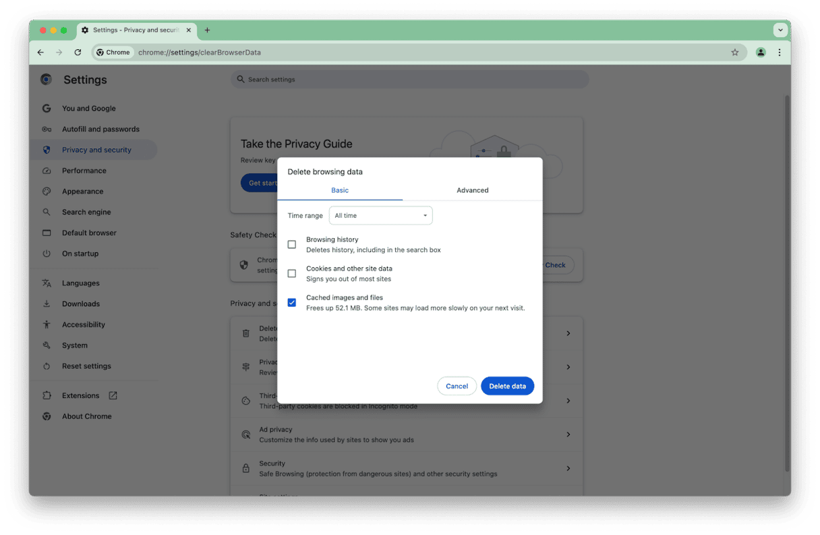Open the Security row
This screenshot has height=535, width=820.
tap(407, 468)
